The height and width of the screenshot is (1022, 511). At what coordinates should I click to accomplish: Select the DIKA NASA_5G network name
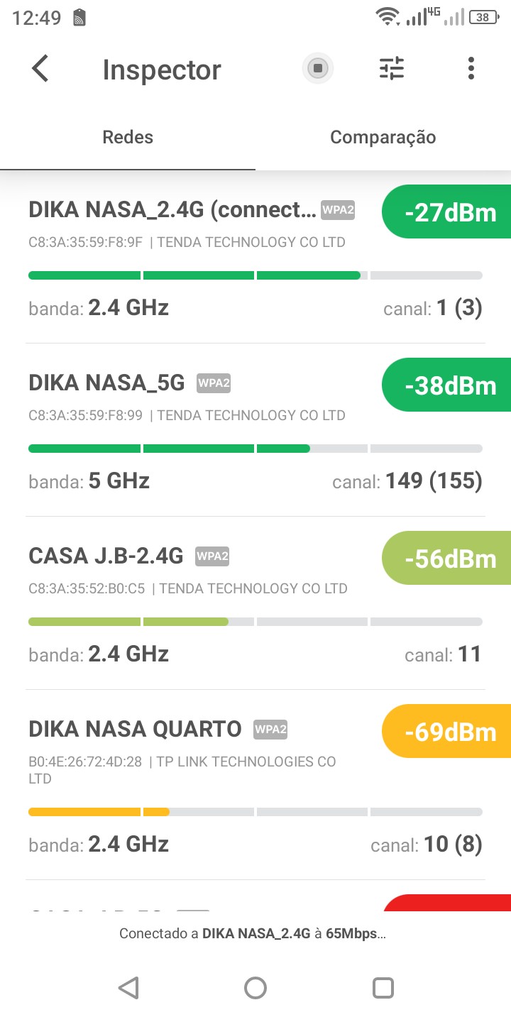coord(106,383)
